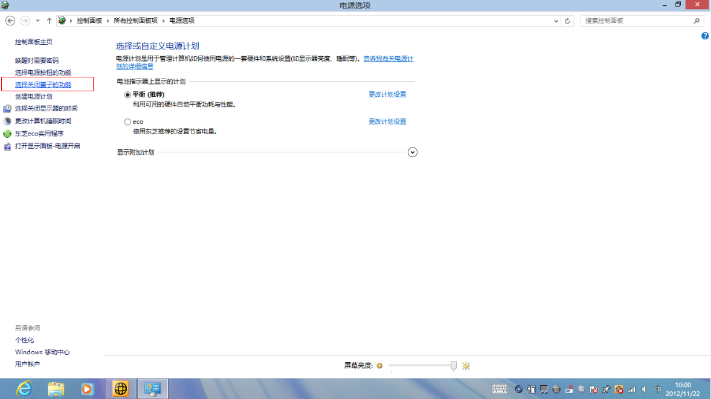The height and width of the screenshot is (399, 711).
Task: Select the 平衡 (推荐) power plan radio button
Action: [x=127, y=95]
